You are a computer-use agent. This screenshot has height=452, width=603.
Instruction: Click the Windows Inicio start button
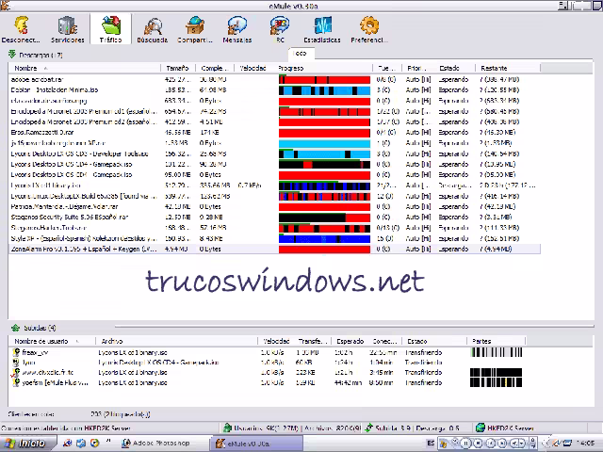[x=27, y=444]
